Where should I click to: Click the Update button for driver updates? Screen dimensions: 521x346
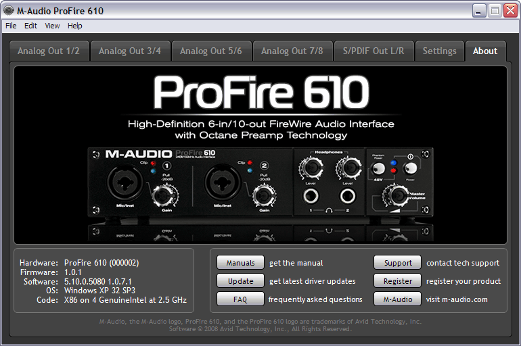[240, 281]
